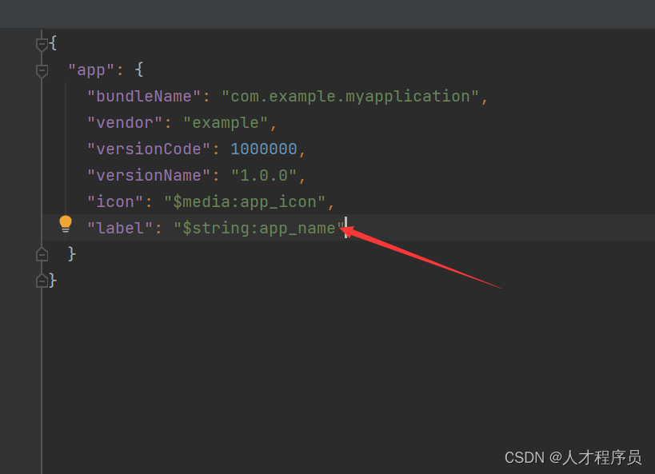Viewport: 655px width, 474px height.
Task: Click the "versionCode" key
Action: point(149,149)
